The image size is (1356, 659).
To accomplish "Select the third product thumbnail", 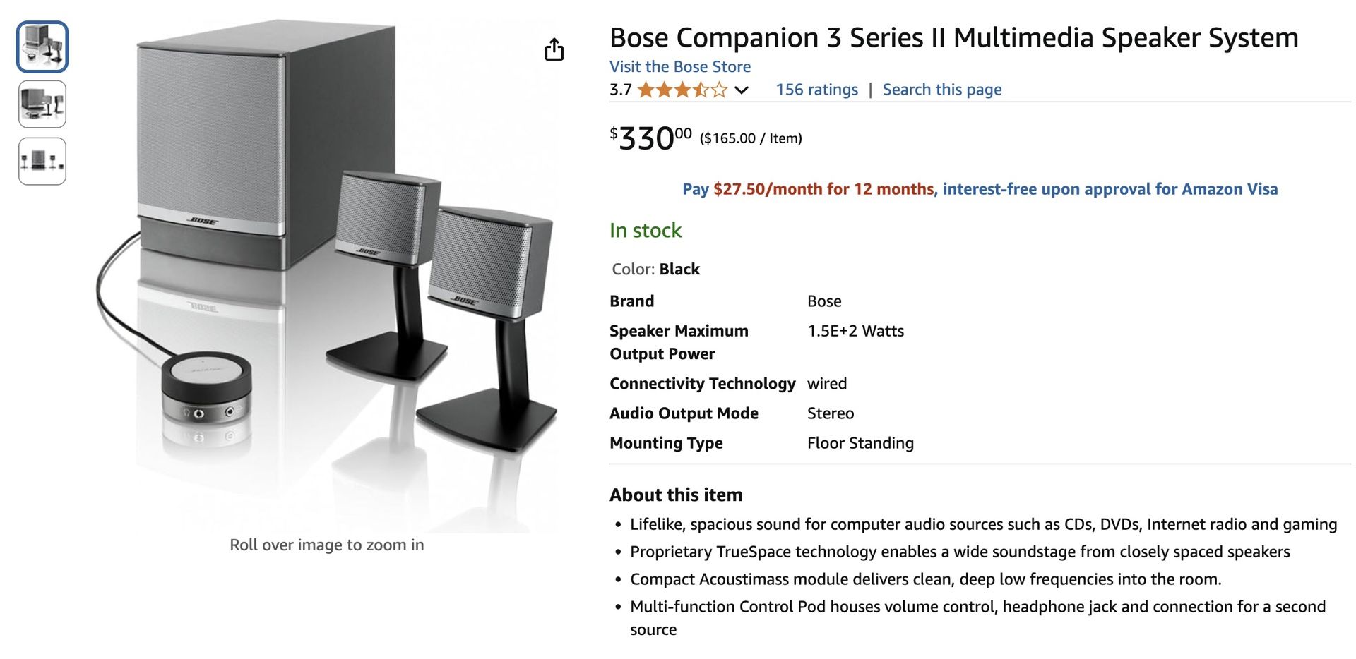I will pyautogui.click(x=41, y=161).
